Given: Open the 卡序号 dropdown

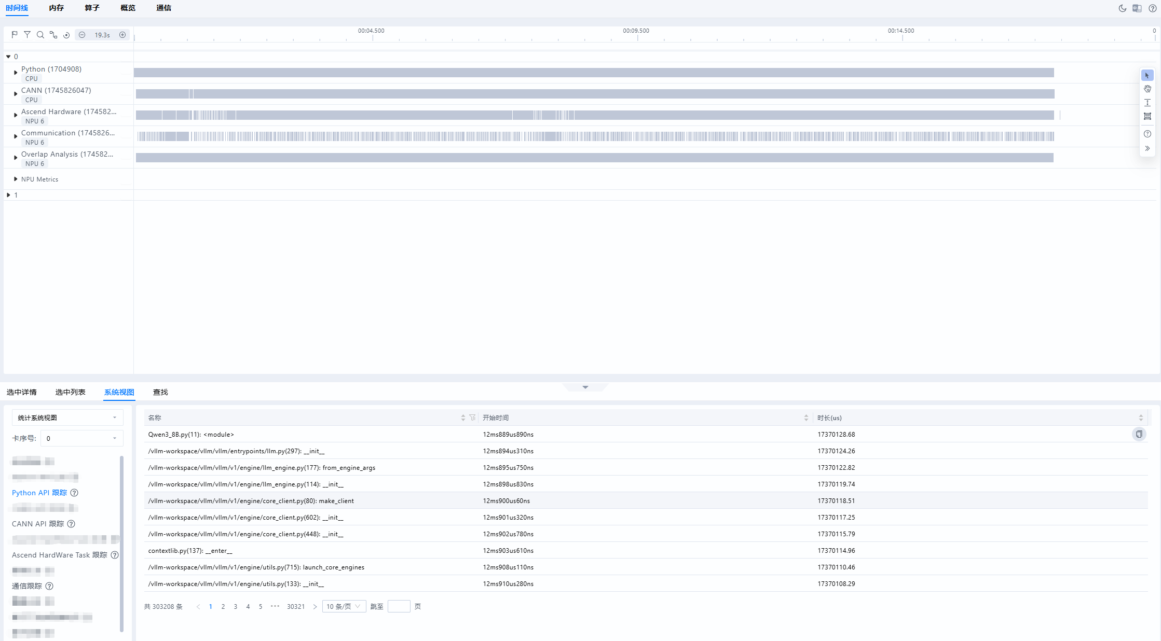Looking at the screenshot, I should [82, 438].
